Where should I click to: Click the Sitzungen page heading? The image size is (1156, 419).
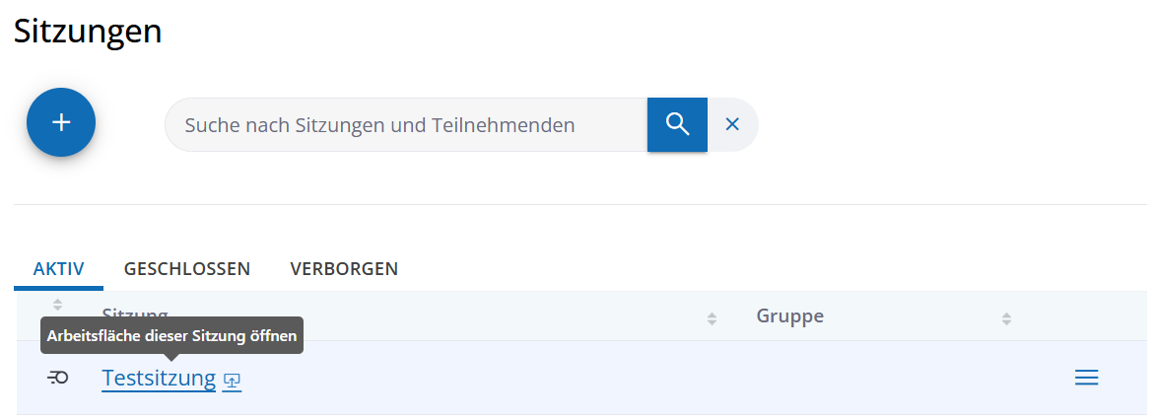(x=88, y=31)
